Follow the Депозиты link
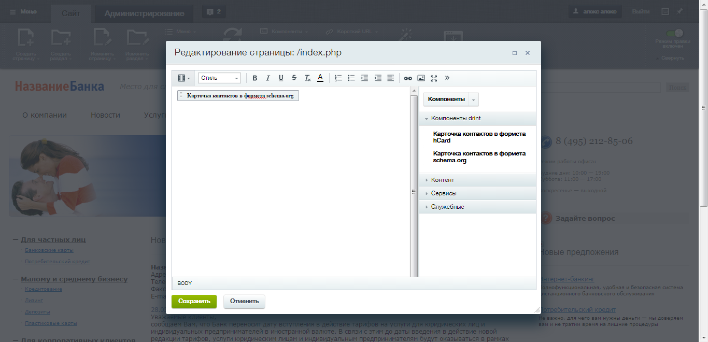708x342 pixels. pos(37,312)
